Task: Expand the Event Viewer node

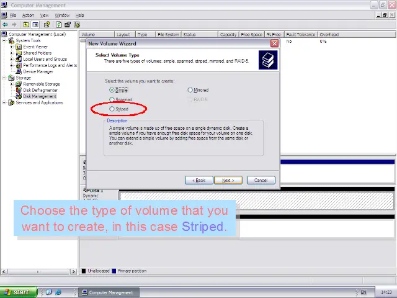Action: 11,47
